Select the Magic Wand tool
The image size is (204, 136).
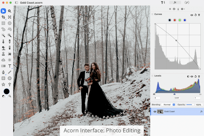click(x=3, y=35)
